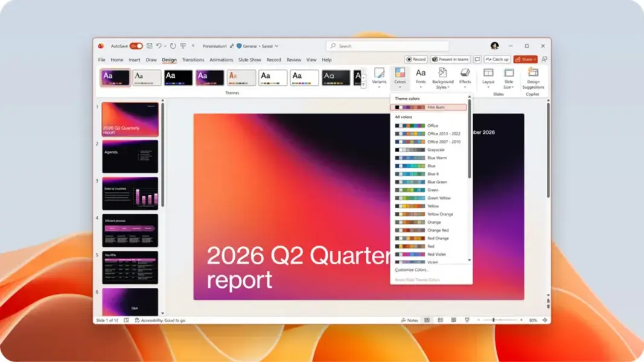Image resolution: width=644 pixels, height=362 pixels.
Task: Click the Save icon in title bar
Action: (x=149, y=46)
